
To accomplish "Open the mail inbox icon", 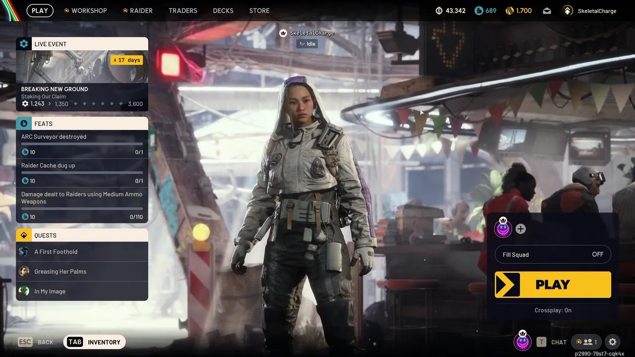I will point(547,10).
